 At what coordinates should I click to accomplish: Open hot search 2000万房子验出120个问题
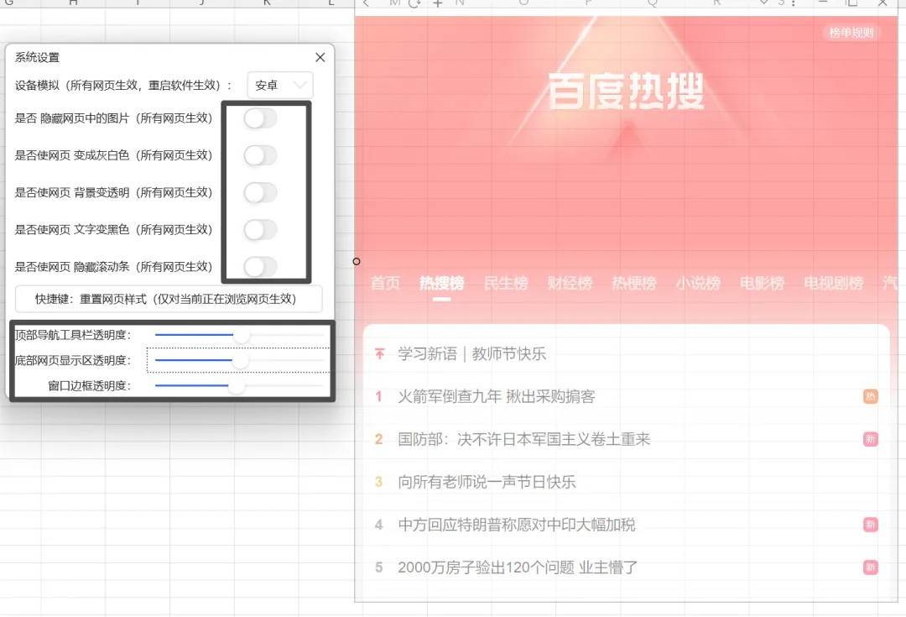click(x=518, y=567)
